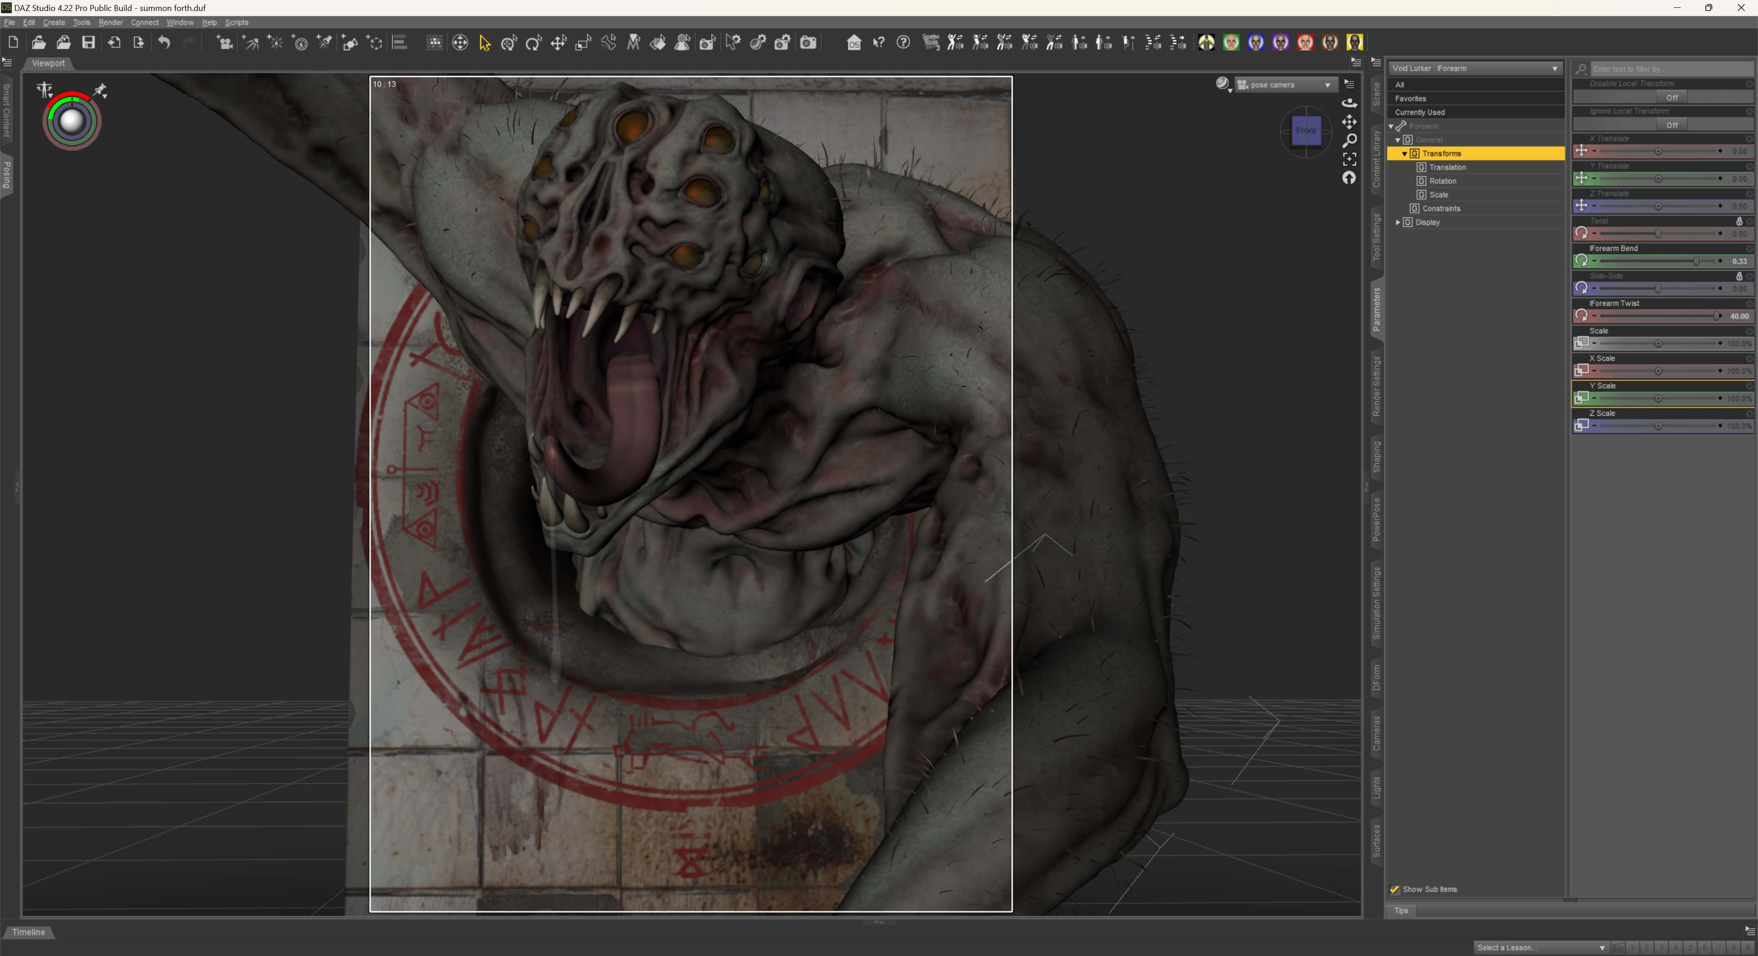Click the viewport Orbit camera control

pos(1349,103)
